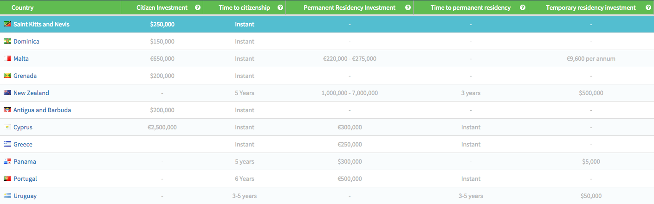Open the Antigua and Barbuda link
Image resolution: width=654 pixels, height=204 pixels.
pos(42,110)
